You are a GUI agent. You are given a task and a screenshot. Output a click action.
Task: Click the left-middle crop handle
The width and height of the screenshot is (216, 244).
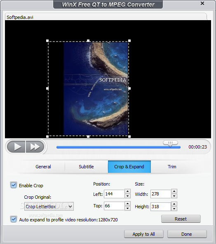point(47,88)
